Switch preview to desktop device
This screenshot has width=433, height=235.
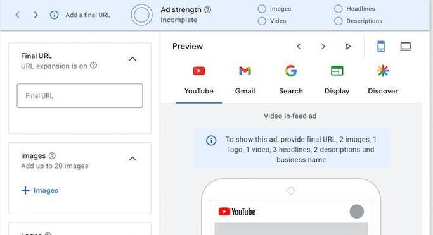tap(406, 47)
